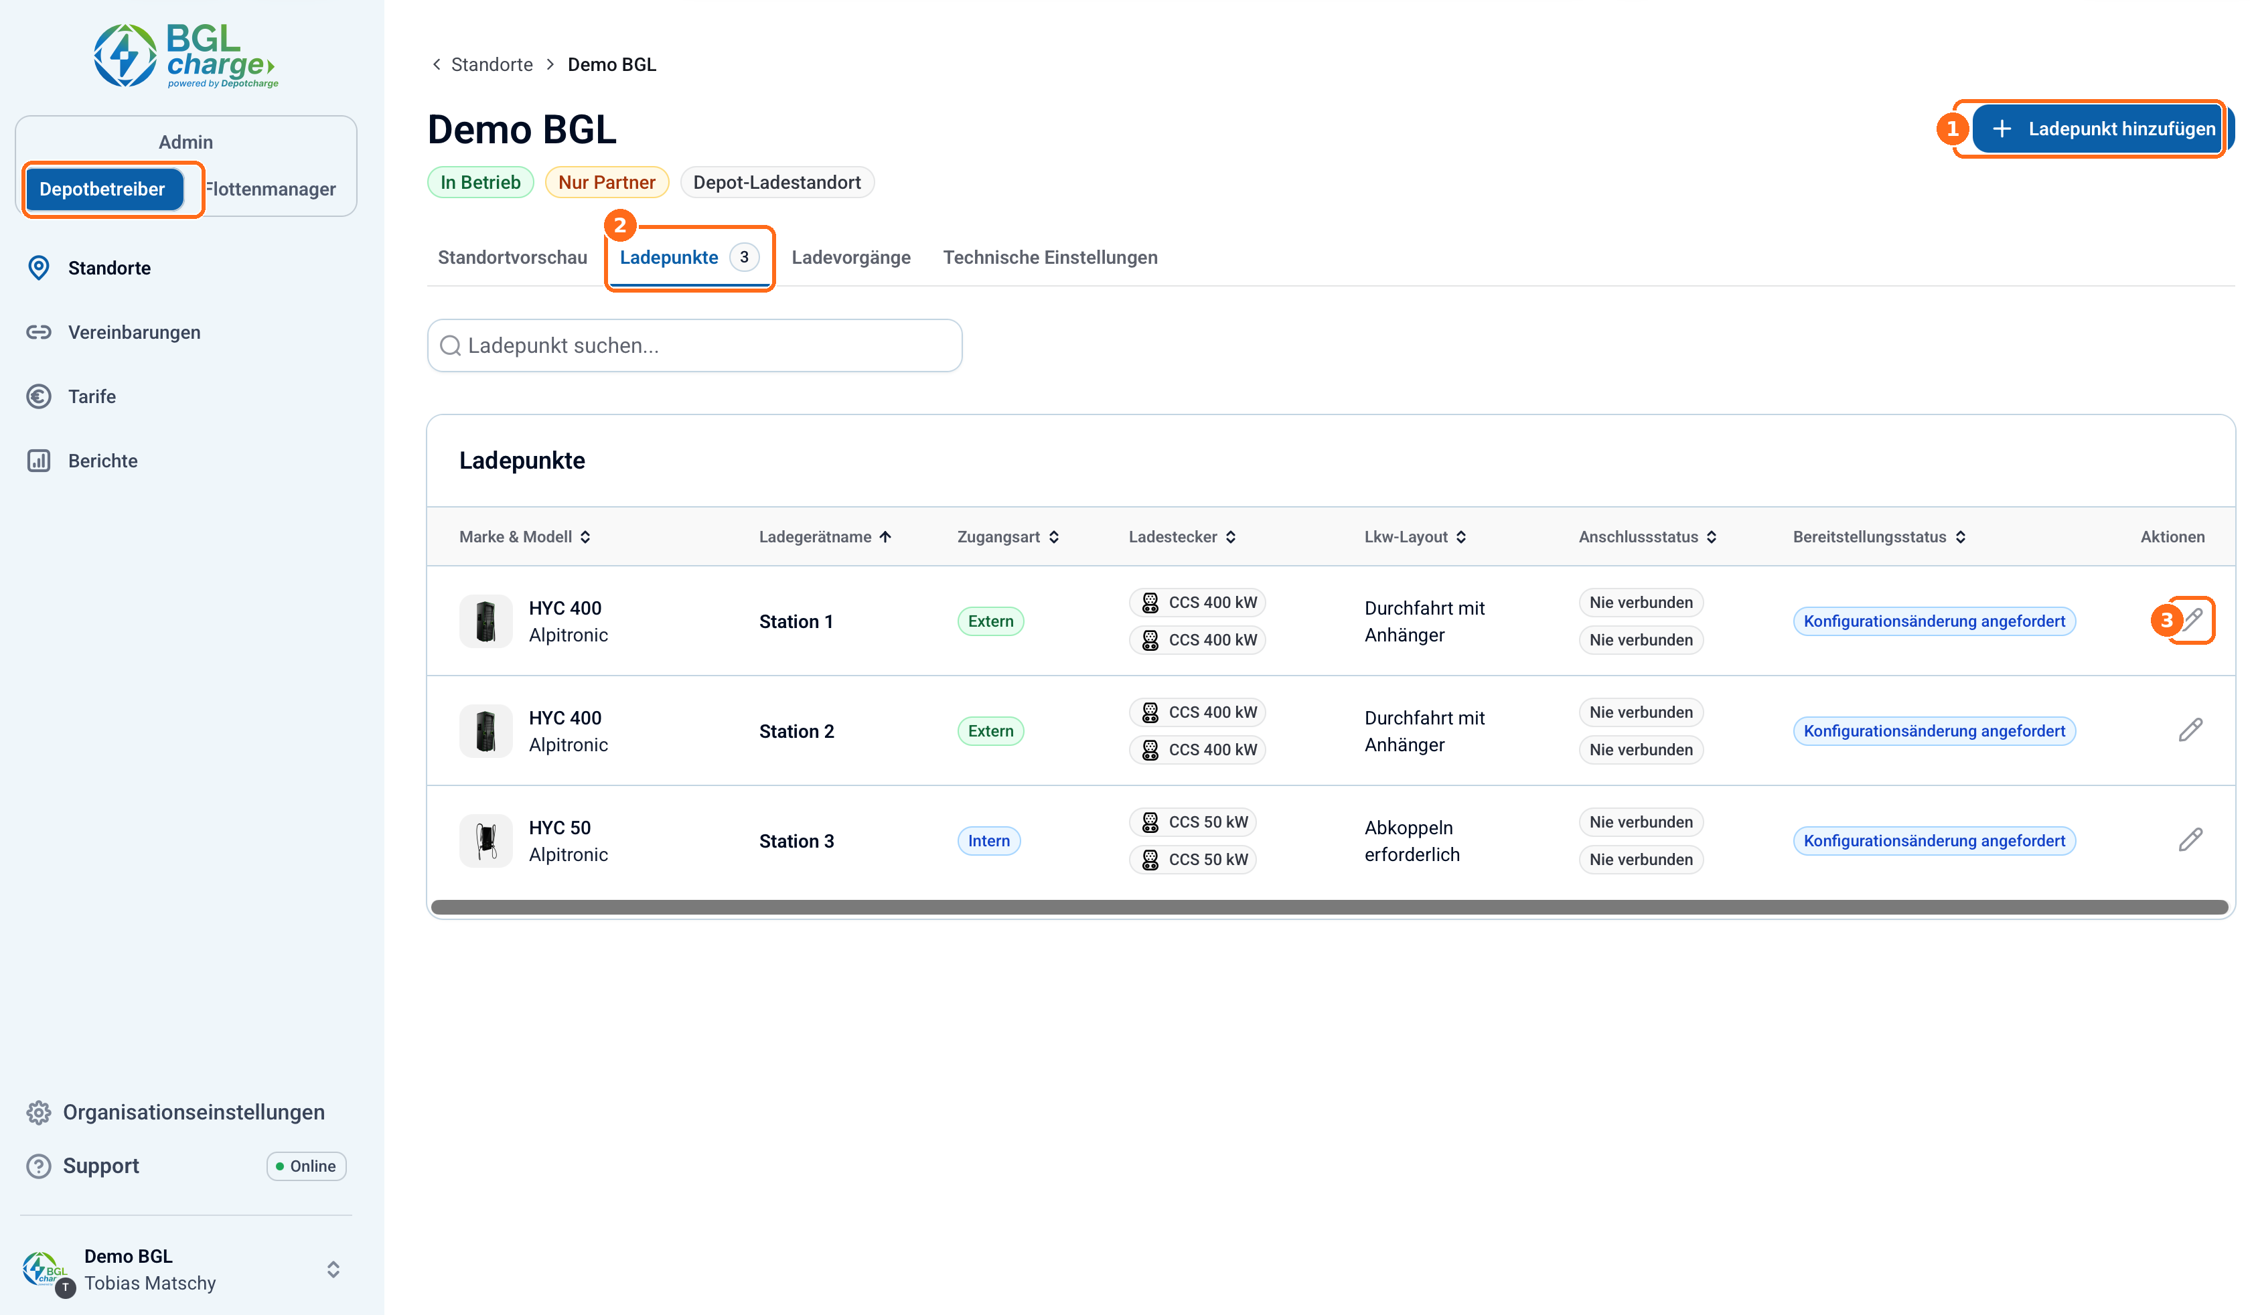Sort table by Anschlussstatus
Viewport: 2254px width, 1315px height.
1647,537
